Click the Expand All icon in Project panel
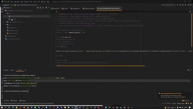The width and height of the screenshot is (193, 109). 40,8
